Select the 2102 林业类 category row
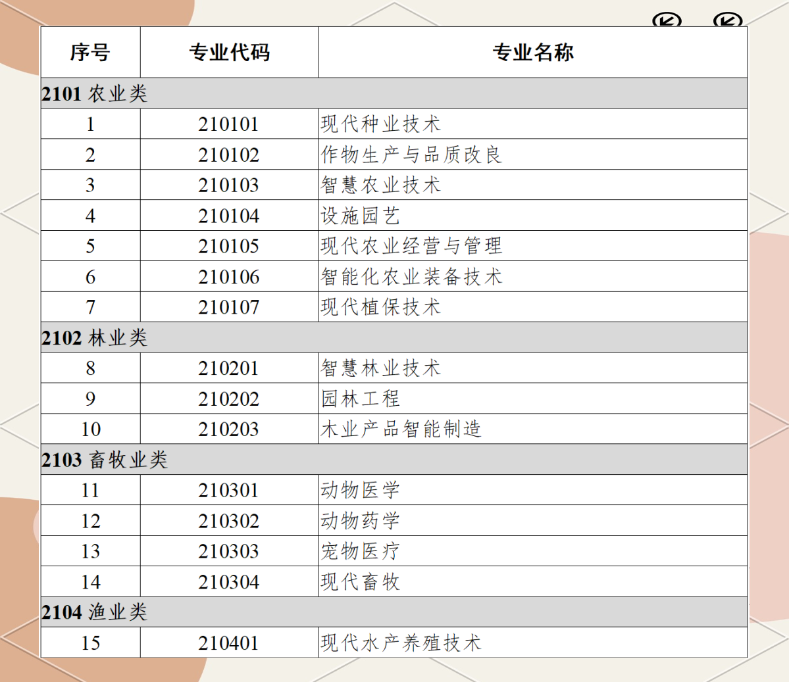789x682 pixels. [x=394, y=337]
